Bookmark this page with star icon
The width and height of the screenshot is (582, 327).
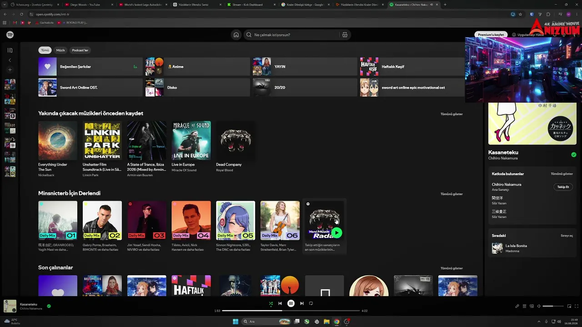tap(520, 14)
